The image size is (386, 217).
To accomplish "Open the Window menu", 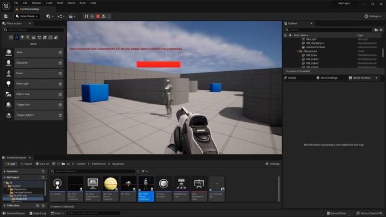I will [36, 3].
